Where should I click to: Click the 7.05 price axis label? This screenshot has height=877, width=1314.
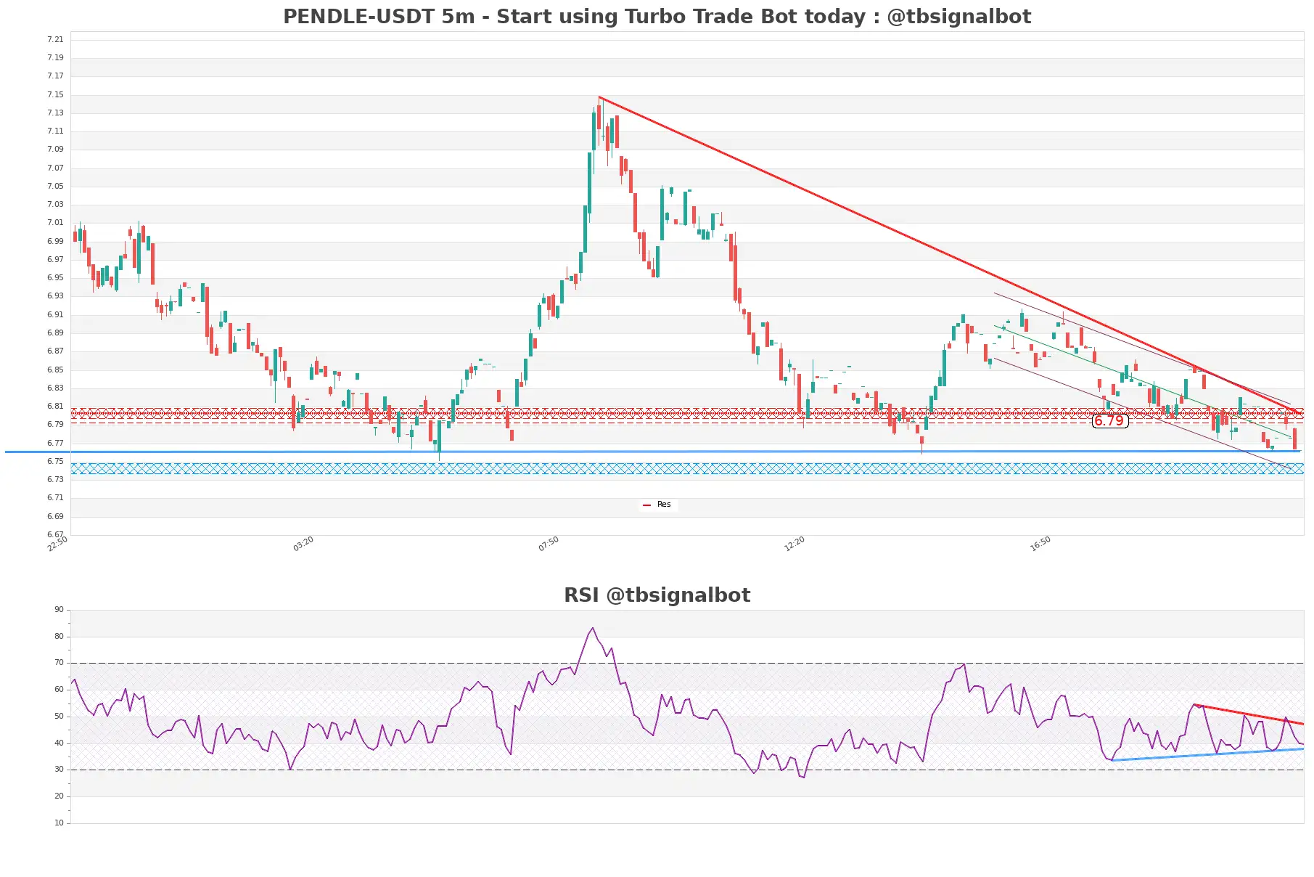tap(55, 187)
